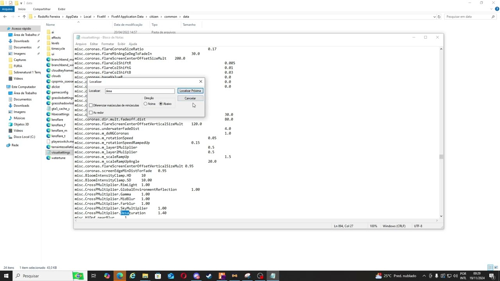Open Notepad Ajuda menu
Viewport: 500px width, 281px height.
click(x=133, y=44)
